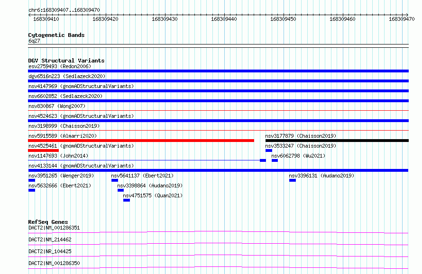The width and height of the screenshot is (422, 274).
Task: Open the dgv6516n223 (Sedlazeck2020) variant
Action: (67, 76)
